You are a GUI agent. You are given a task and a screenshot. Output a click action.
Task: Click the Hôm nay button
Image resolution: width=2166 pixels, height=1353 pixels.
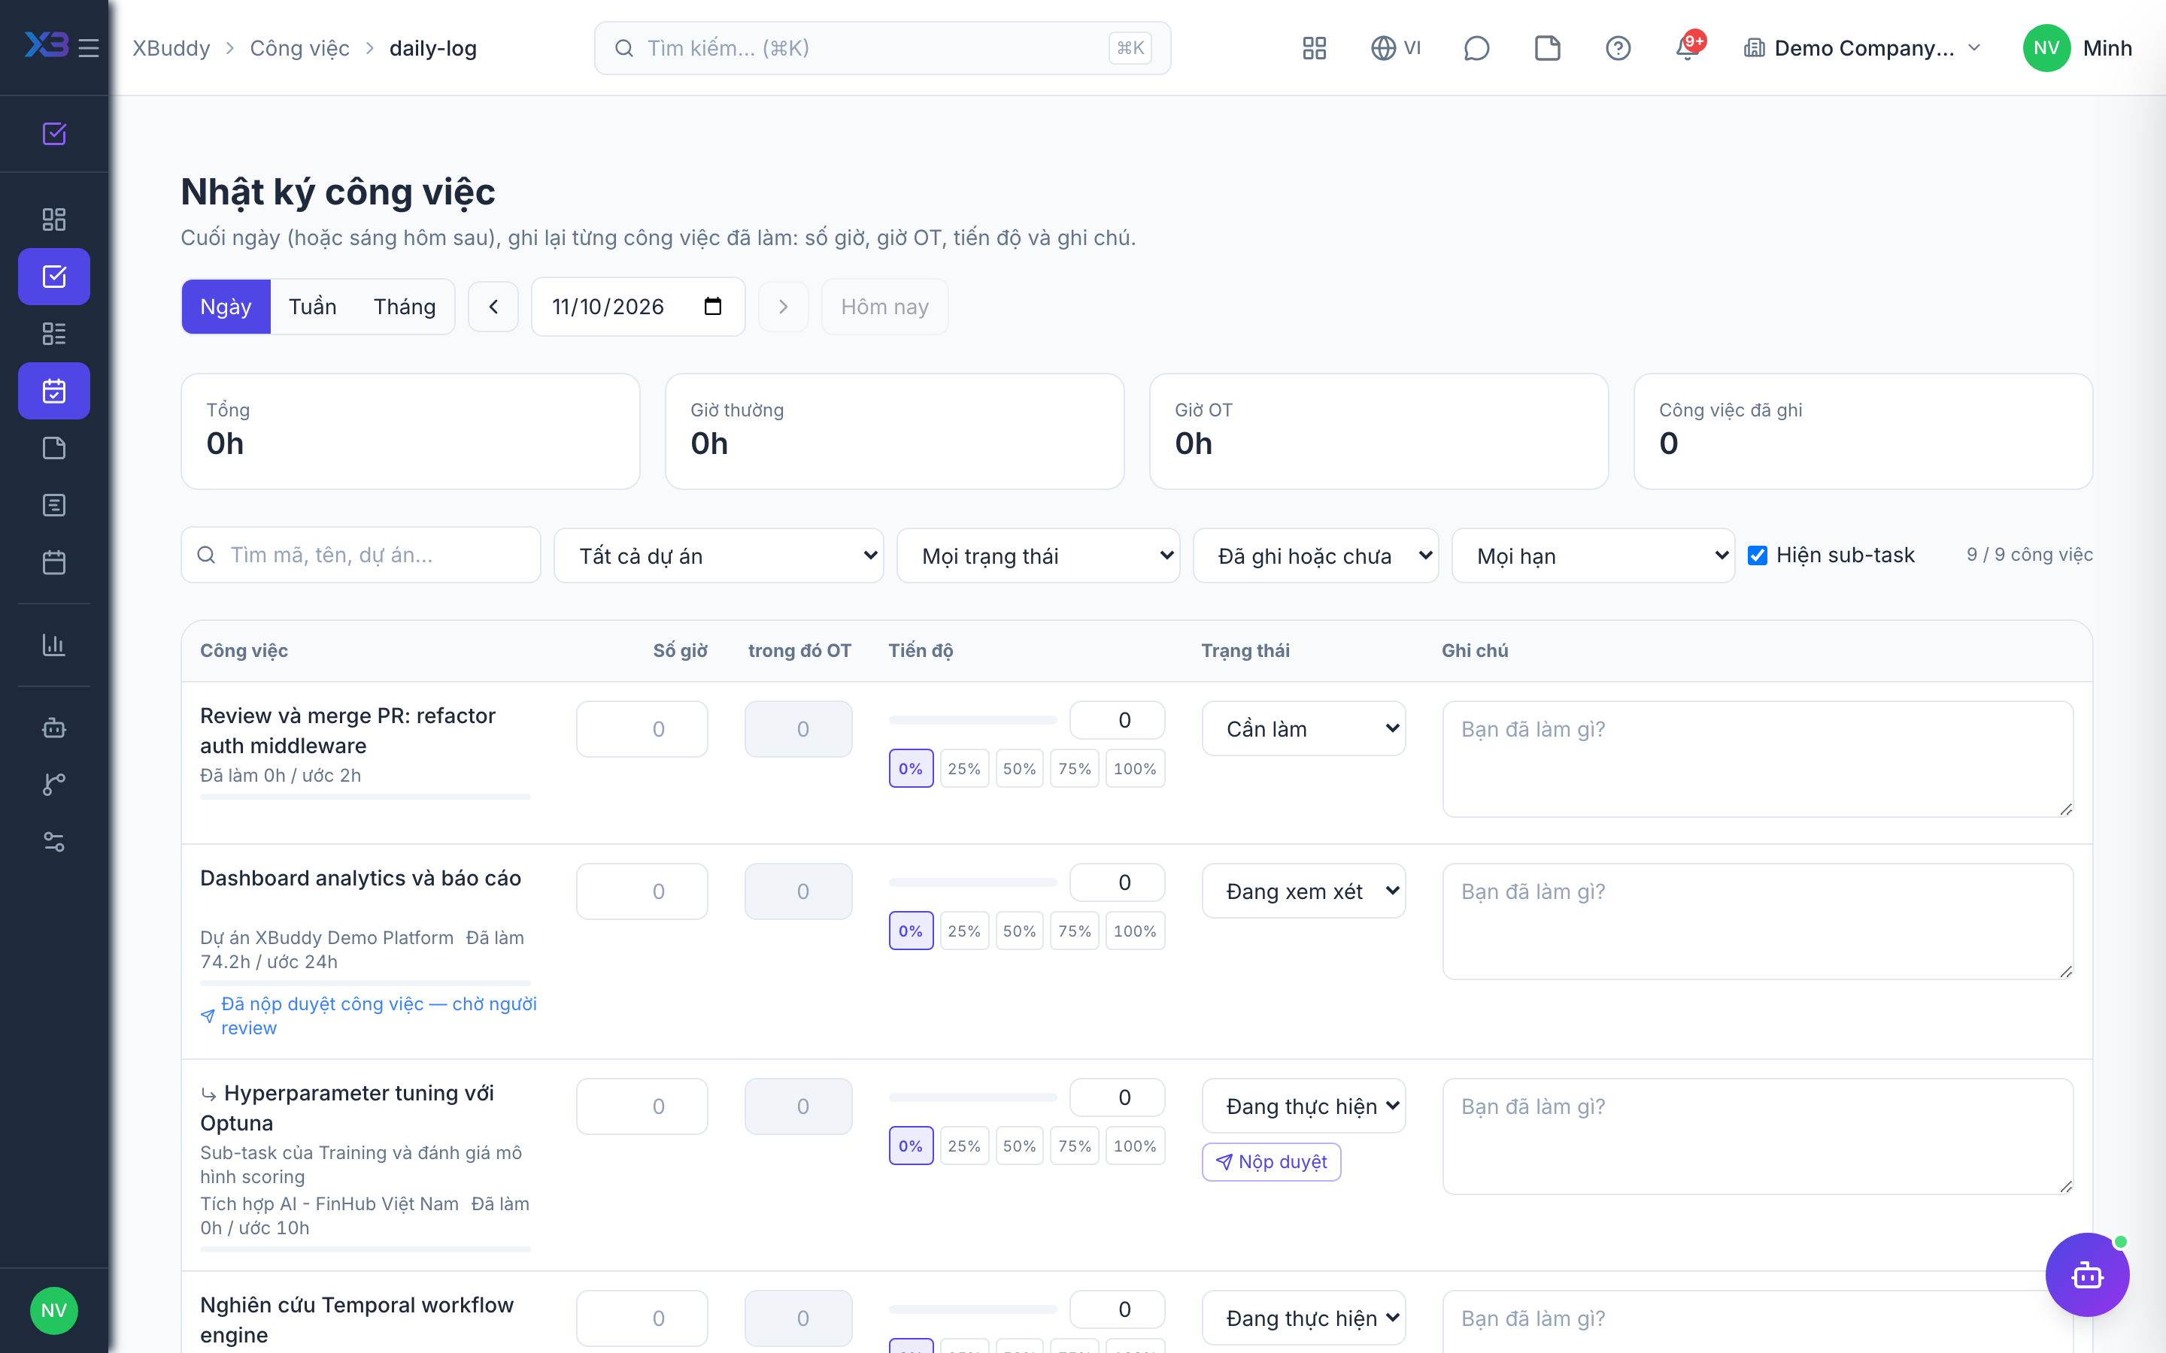pyautogui.click(x=884, y=307)
